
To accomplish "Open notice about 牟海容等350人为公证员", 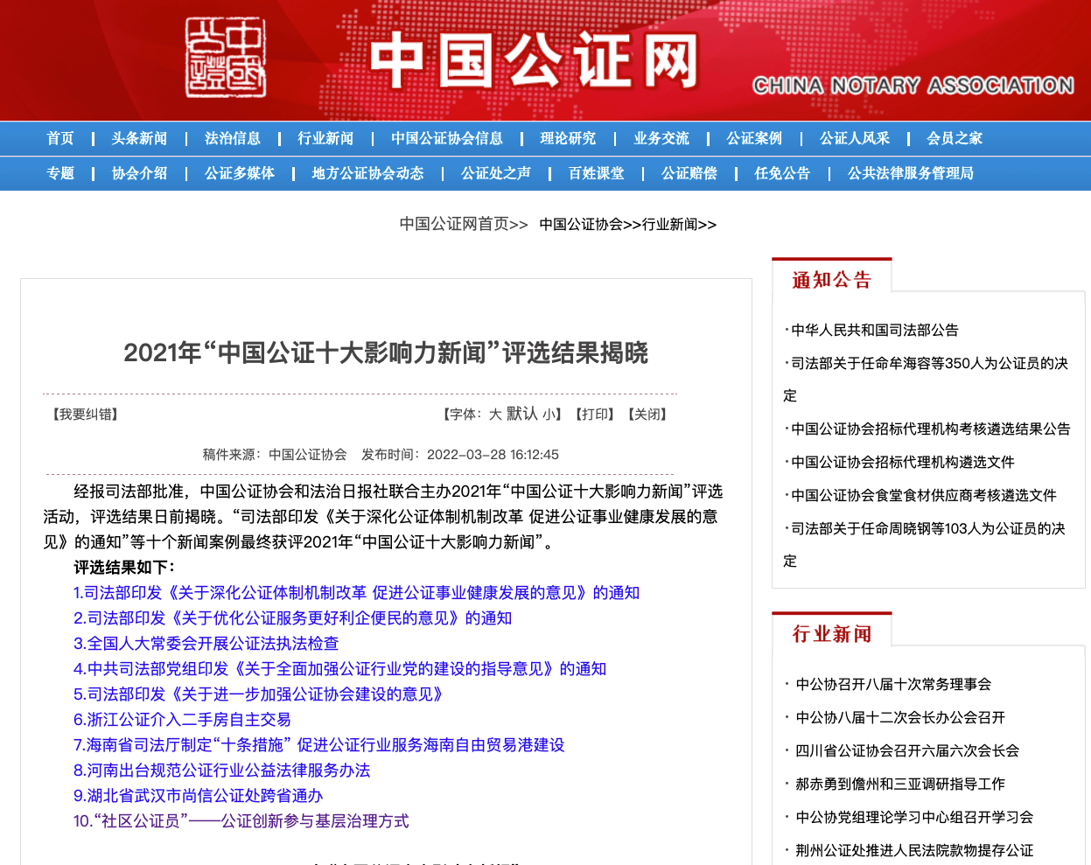I will pos(926,379).
